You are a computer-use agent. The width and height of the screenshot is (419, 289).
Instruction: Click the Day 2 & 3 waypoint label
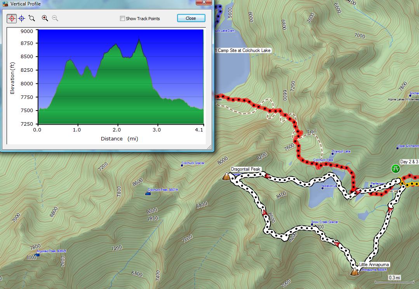click(409, 162)
